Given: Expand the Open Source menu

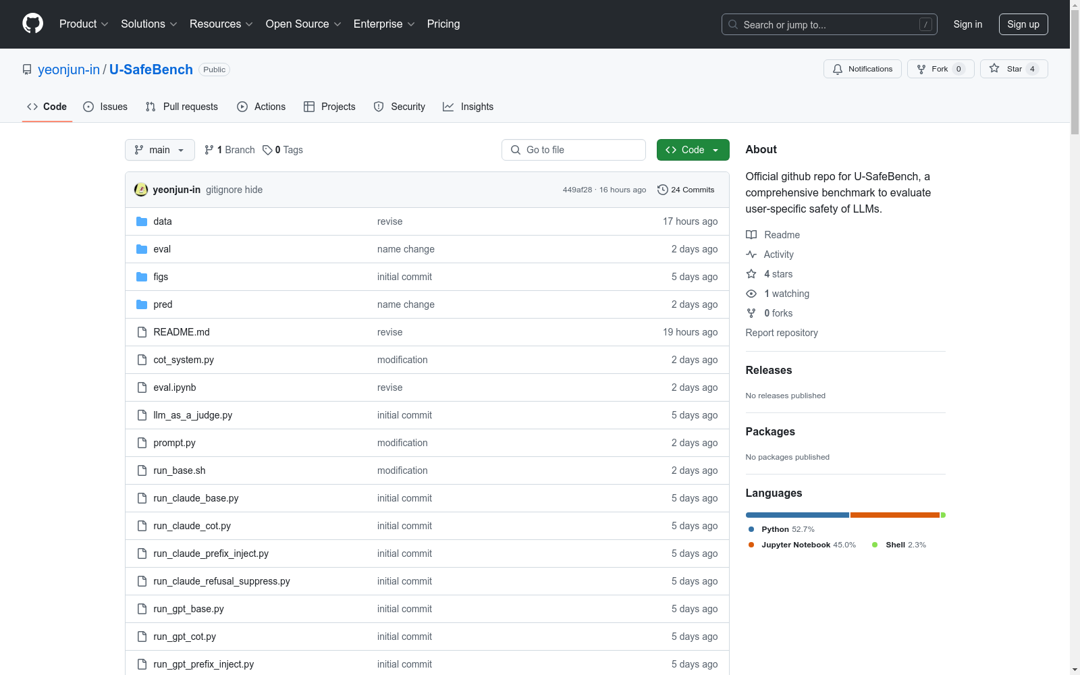Looking at the screenshot, I should click(304, 24).
